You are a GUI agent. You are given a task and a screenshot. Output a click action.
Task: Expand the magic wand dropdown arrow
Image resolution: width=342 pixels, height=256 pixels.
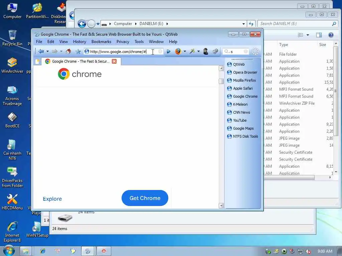[198, 52]
